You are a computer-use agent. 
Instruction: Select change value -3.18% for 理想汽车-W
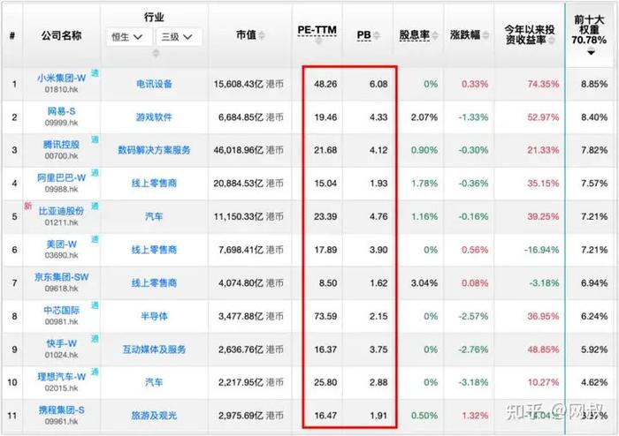(473, 382)
